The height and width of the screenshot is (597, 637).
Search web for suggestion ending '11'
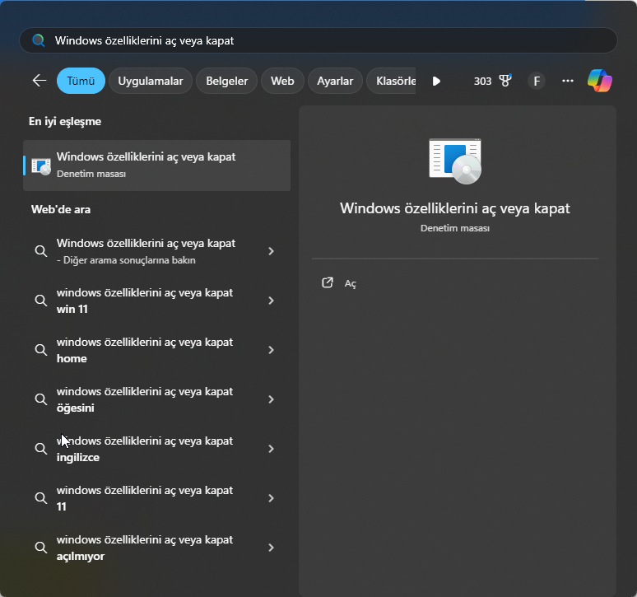pos(157,498)
